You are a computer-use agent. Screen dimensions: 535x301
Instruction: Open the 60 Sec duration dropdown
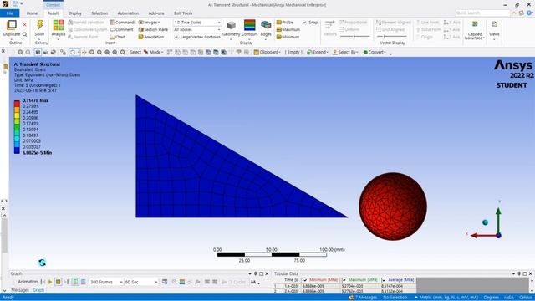(x=141, y=282)
